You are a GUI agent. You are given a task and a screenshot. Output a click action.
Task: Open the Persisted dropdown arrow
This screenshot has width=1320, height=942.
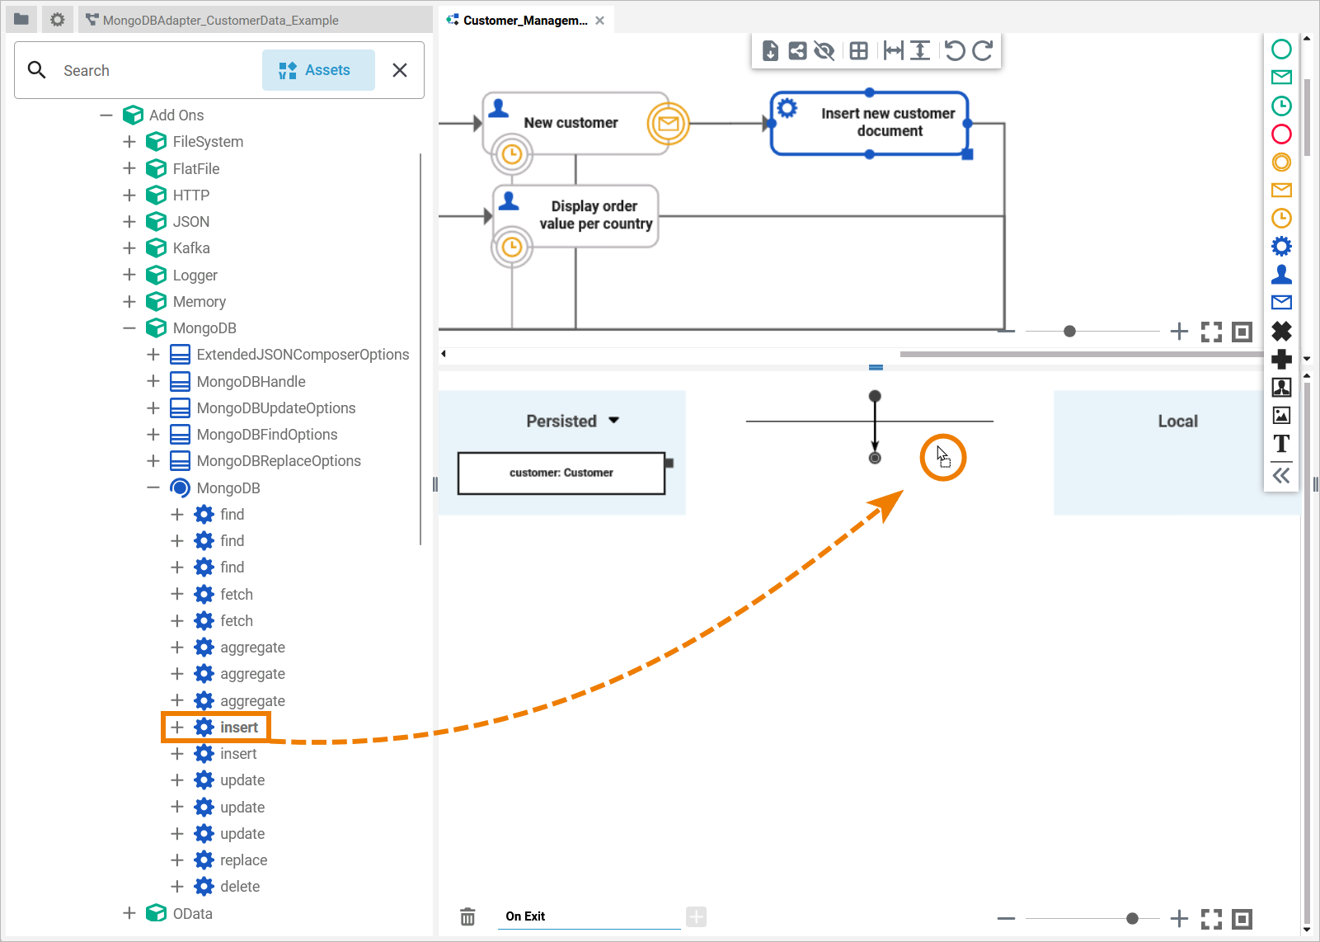614,421
